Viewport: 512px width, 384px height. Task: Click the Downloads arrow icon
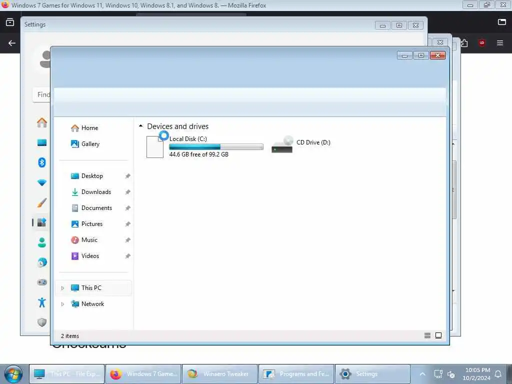point(75,192)
